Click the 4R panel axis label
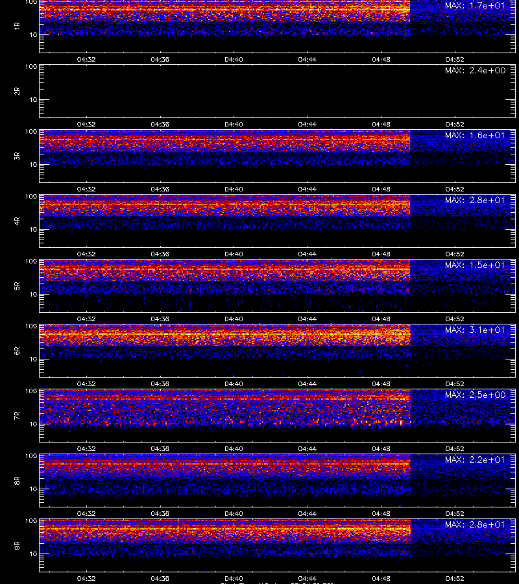 tap(17, 221)
